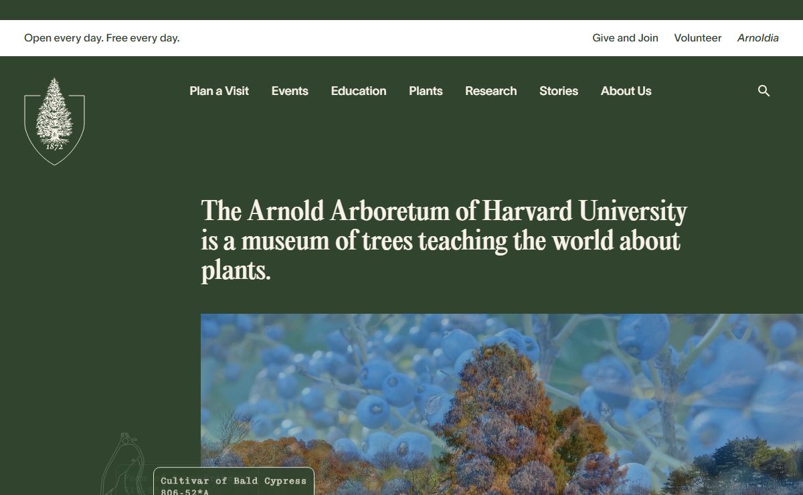Click the Cultivar of Bald Cypress caption box
803x495 pixels.
(234, 482)
